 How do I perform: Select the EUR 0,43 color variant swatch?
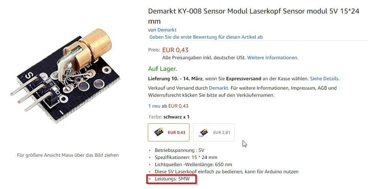[168, 132]
